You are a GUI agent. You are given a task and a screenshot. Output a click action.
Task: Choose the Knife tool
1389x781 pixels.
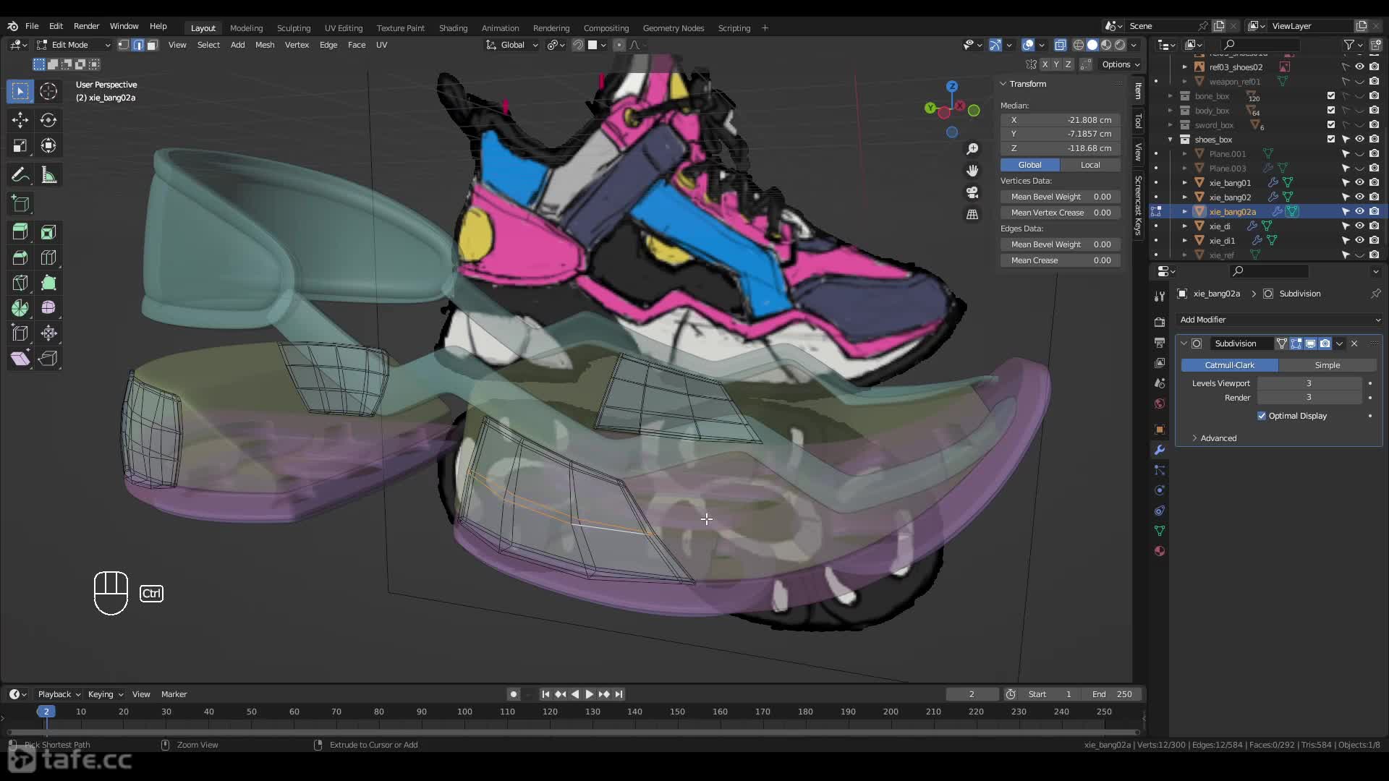point(20,283)
